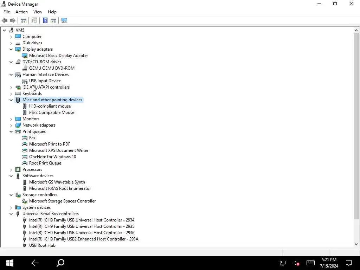Viewport: 360px width, 270px height.
Task: Click the Keyboards category icon
Action: tap(18, 94)
